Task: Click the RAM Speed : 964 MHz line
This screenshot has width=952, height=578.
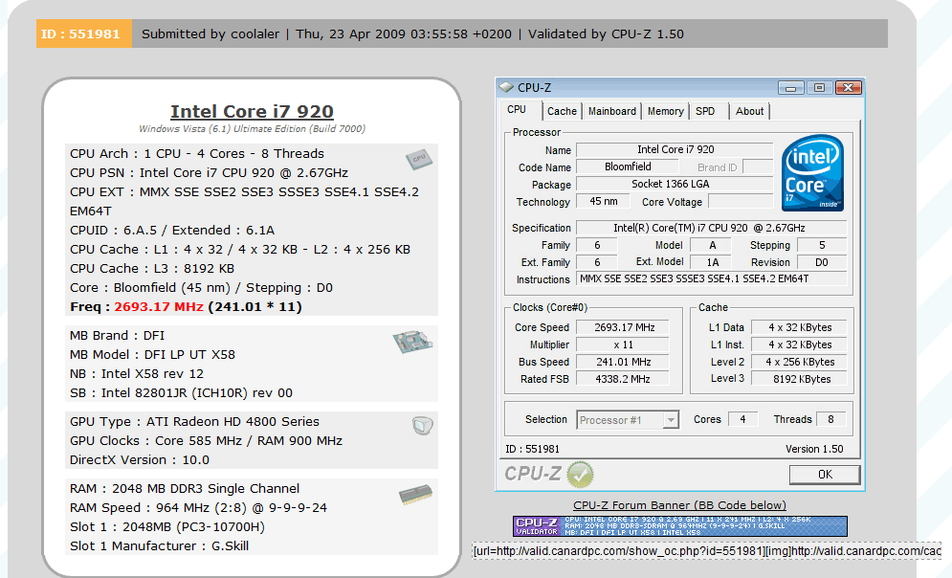Action: tap(199, 508)
